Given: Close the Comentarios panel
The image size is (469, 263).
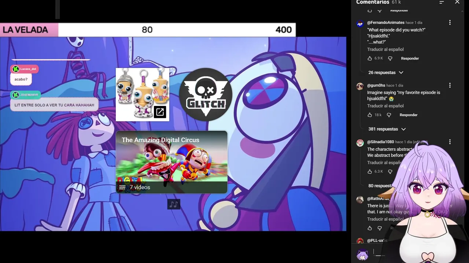Looking at the screenshot, I should tap(457, 2).
